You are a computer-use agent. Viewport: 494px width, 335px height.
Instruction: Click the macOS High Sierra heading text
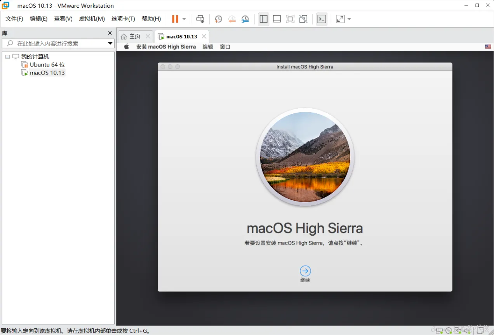click(305, 228)
